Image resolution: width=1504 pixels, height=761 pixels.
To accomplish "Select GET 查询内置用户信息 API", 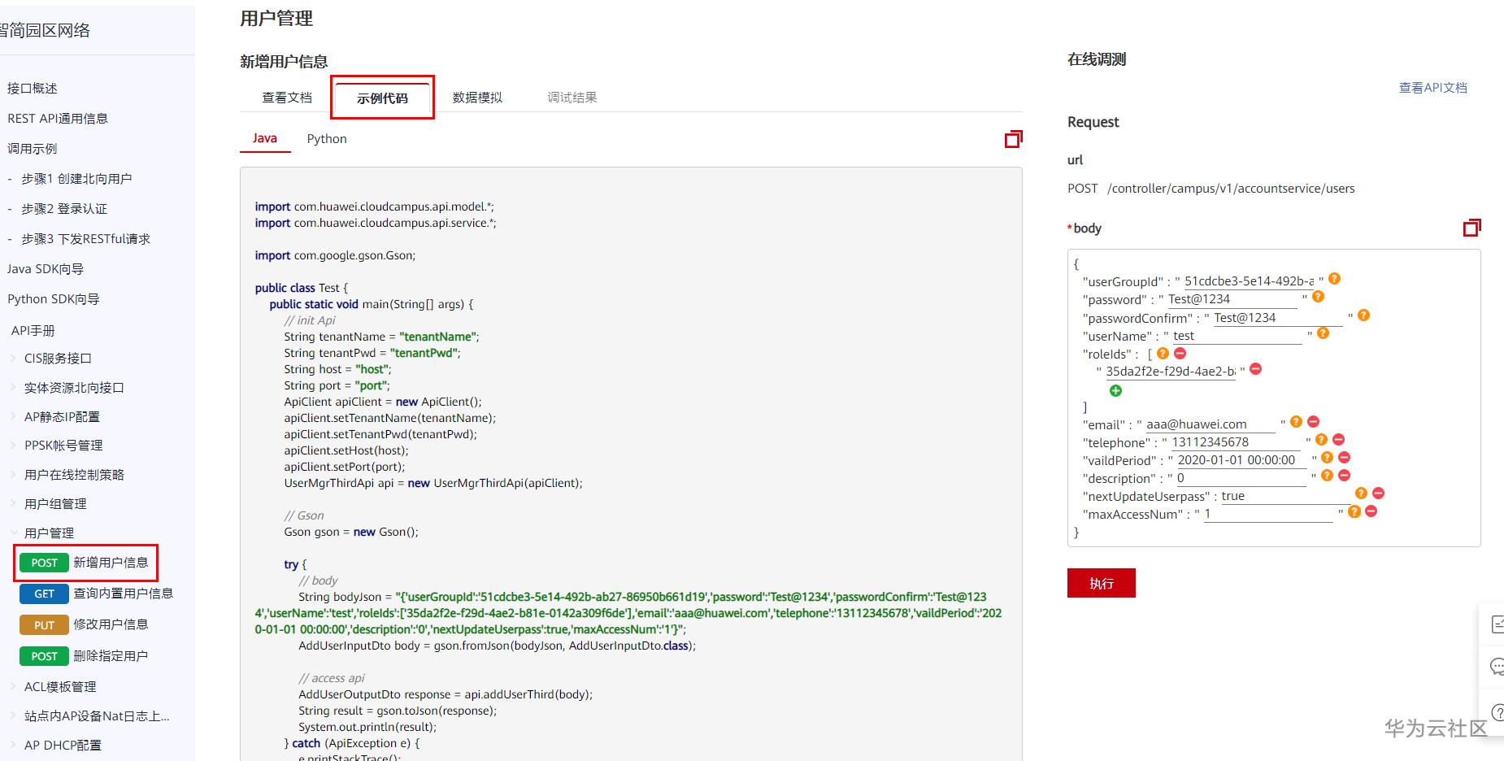I will coord(97,594).
